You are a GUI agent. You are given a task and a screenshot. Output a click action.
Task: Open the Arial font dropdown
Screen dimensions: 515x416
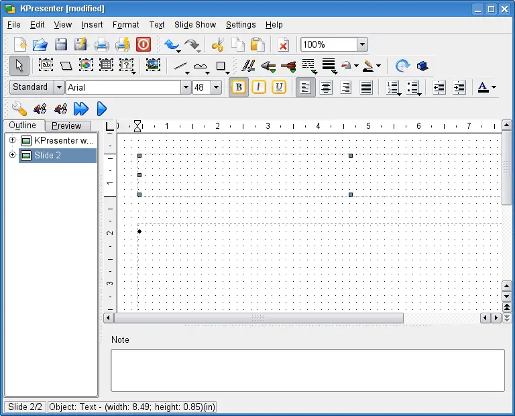pos(186,87)
